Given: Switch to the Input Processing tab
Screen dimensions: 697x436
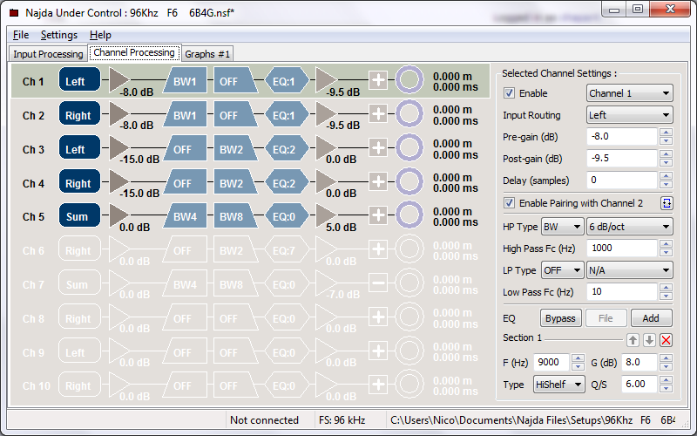Looking at the screenshot, I should click(x=48, y=54).
